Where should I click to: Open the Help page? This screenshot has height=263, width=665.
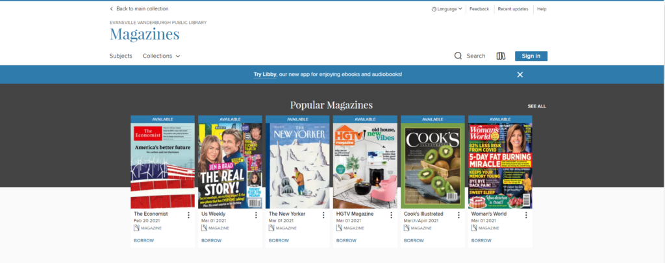coord(542,9)
